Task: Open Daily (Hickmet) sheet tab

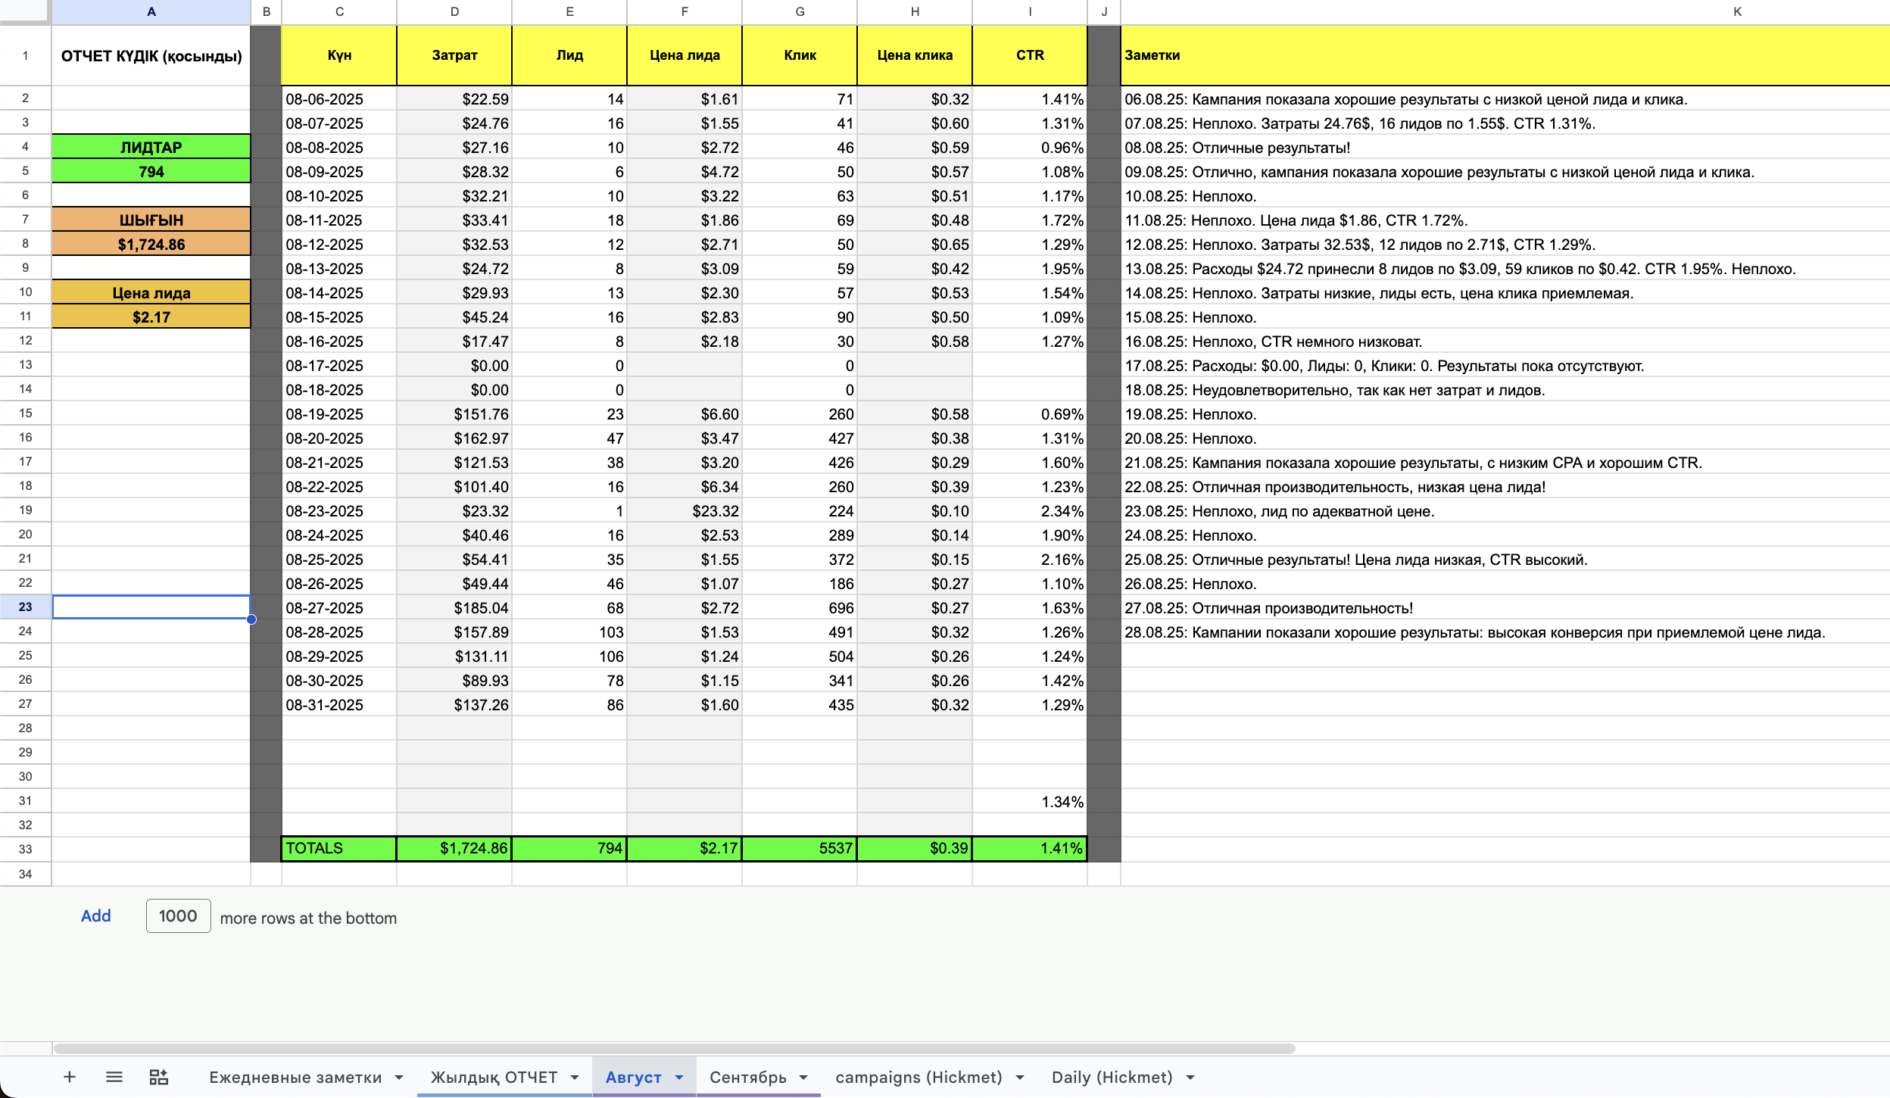Action: click(1112, 1078)
